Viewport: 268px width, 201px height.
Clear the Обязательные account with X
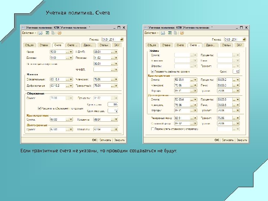click(x=71, y=80)
